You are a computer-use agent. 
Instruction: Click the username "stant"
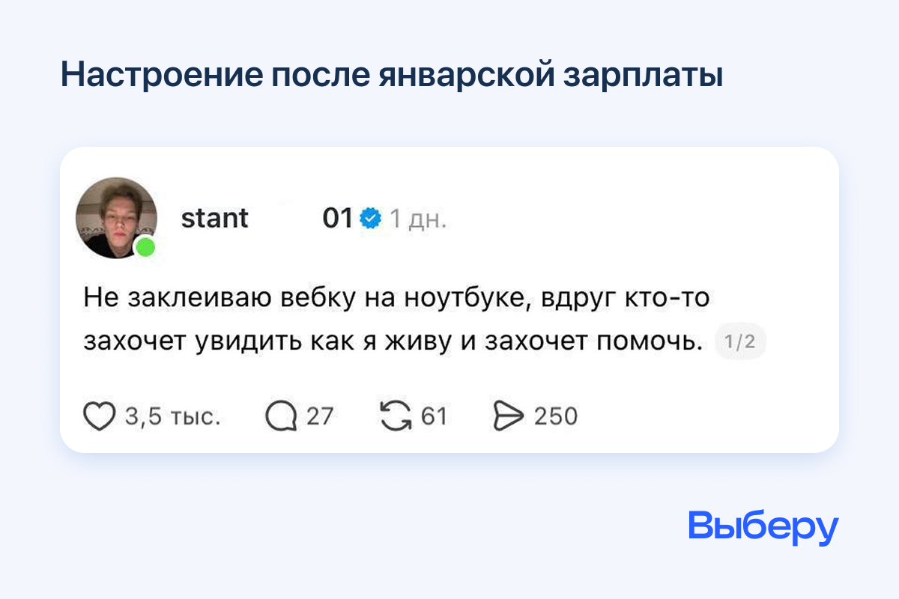tap(215, 218)
